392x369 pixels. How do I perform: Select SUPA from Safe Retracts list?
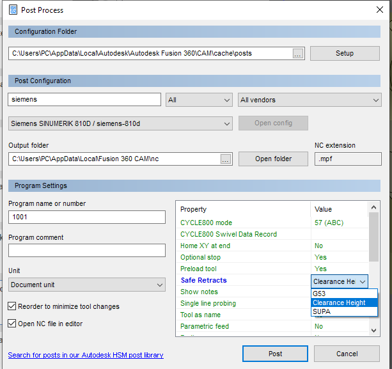344,311
